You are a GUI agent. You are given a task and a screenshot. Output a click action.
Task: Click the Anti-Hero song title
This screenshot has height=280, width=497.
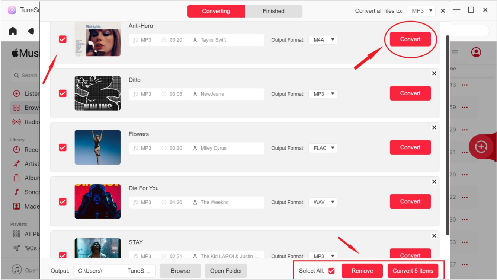141,26
